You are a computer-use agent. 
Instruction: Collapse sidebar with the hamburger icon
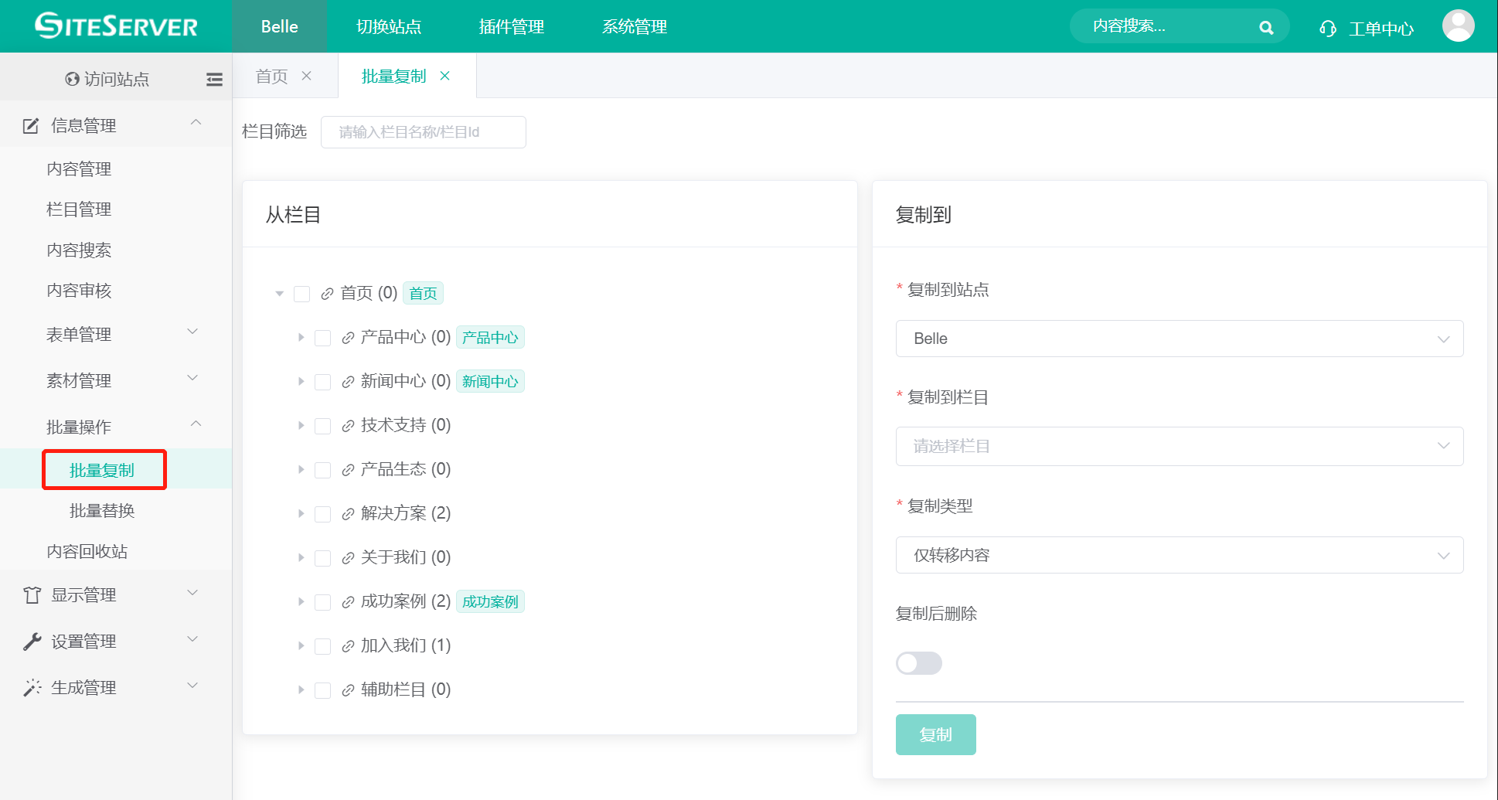click(214, 79)
